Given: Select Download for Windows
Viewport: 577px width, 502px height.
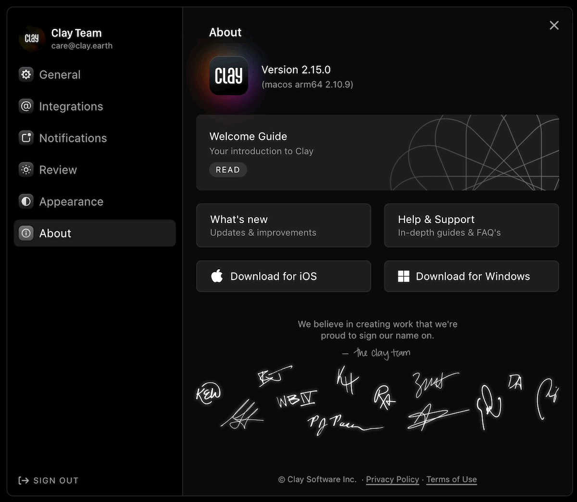Looking at the screenshot, I should pyautogui.click(x=472, y=276).
